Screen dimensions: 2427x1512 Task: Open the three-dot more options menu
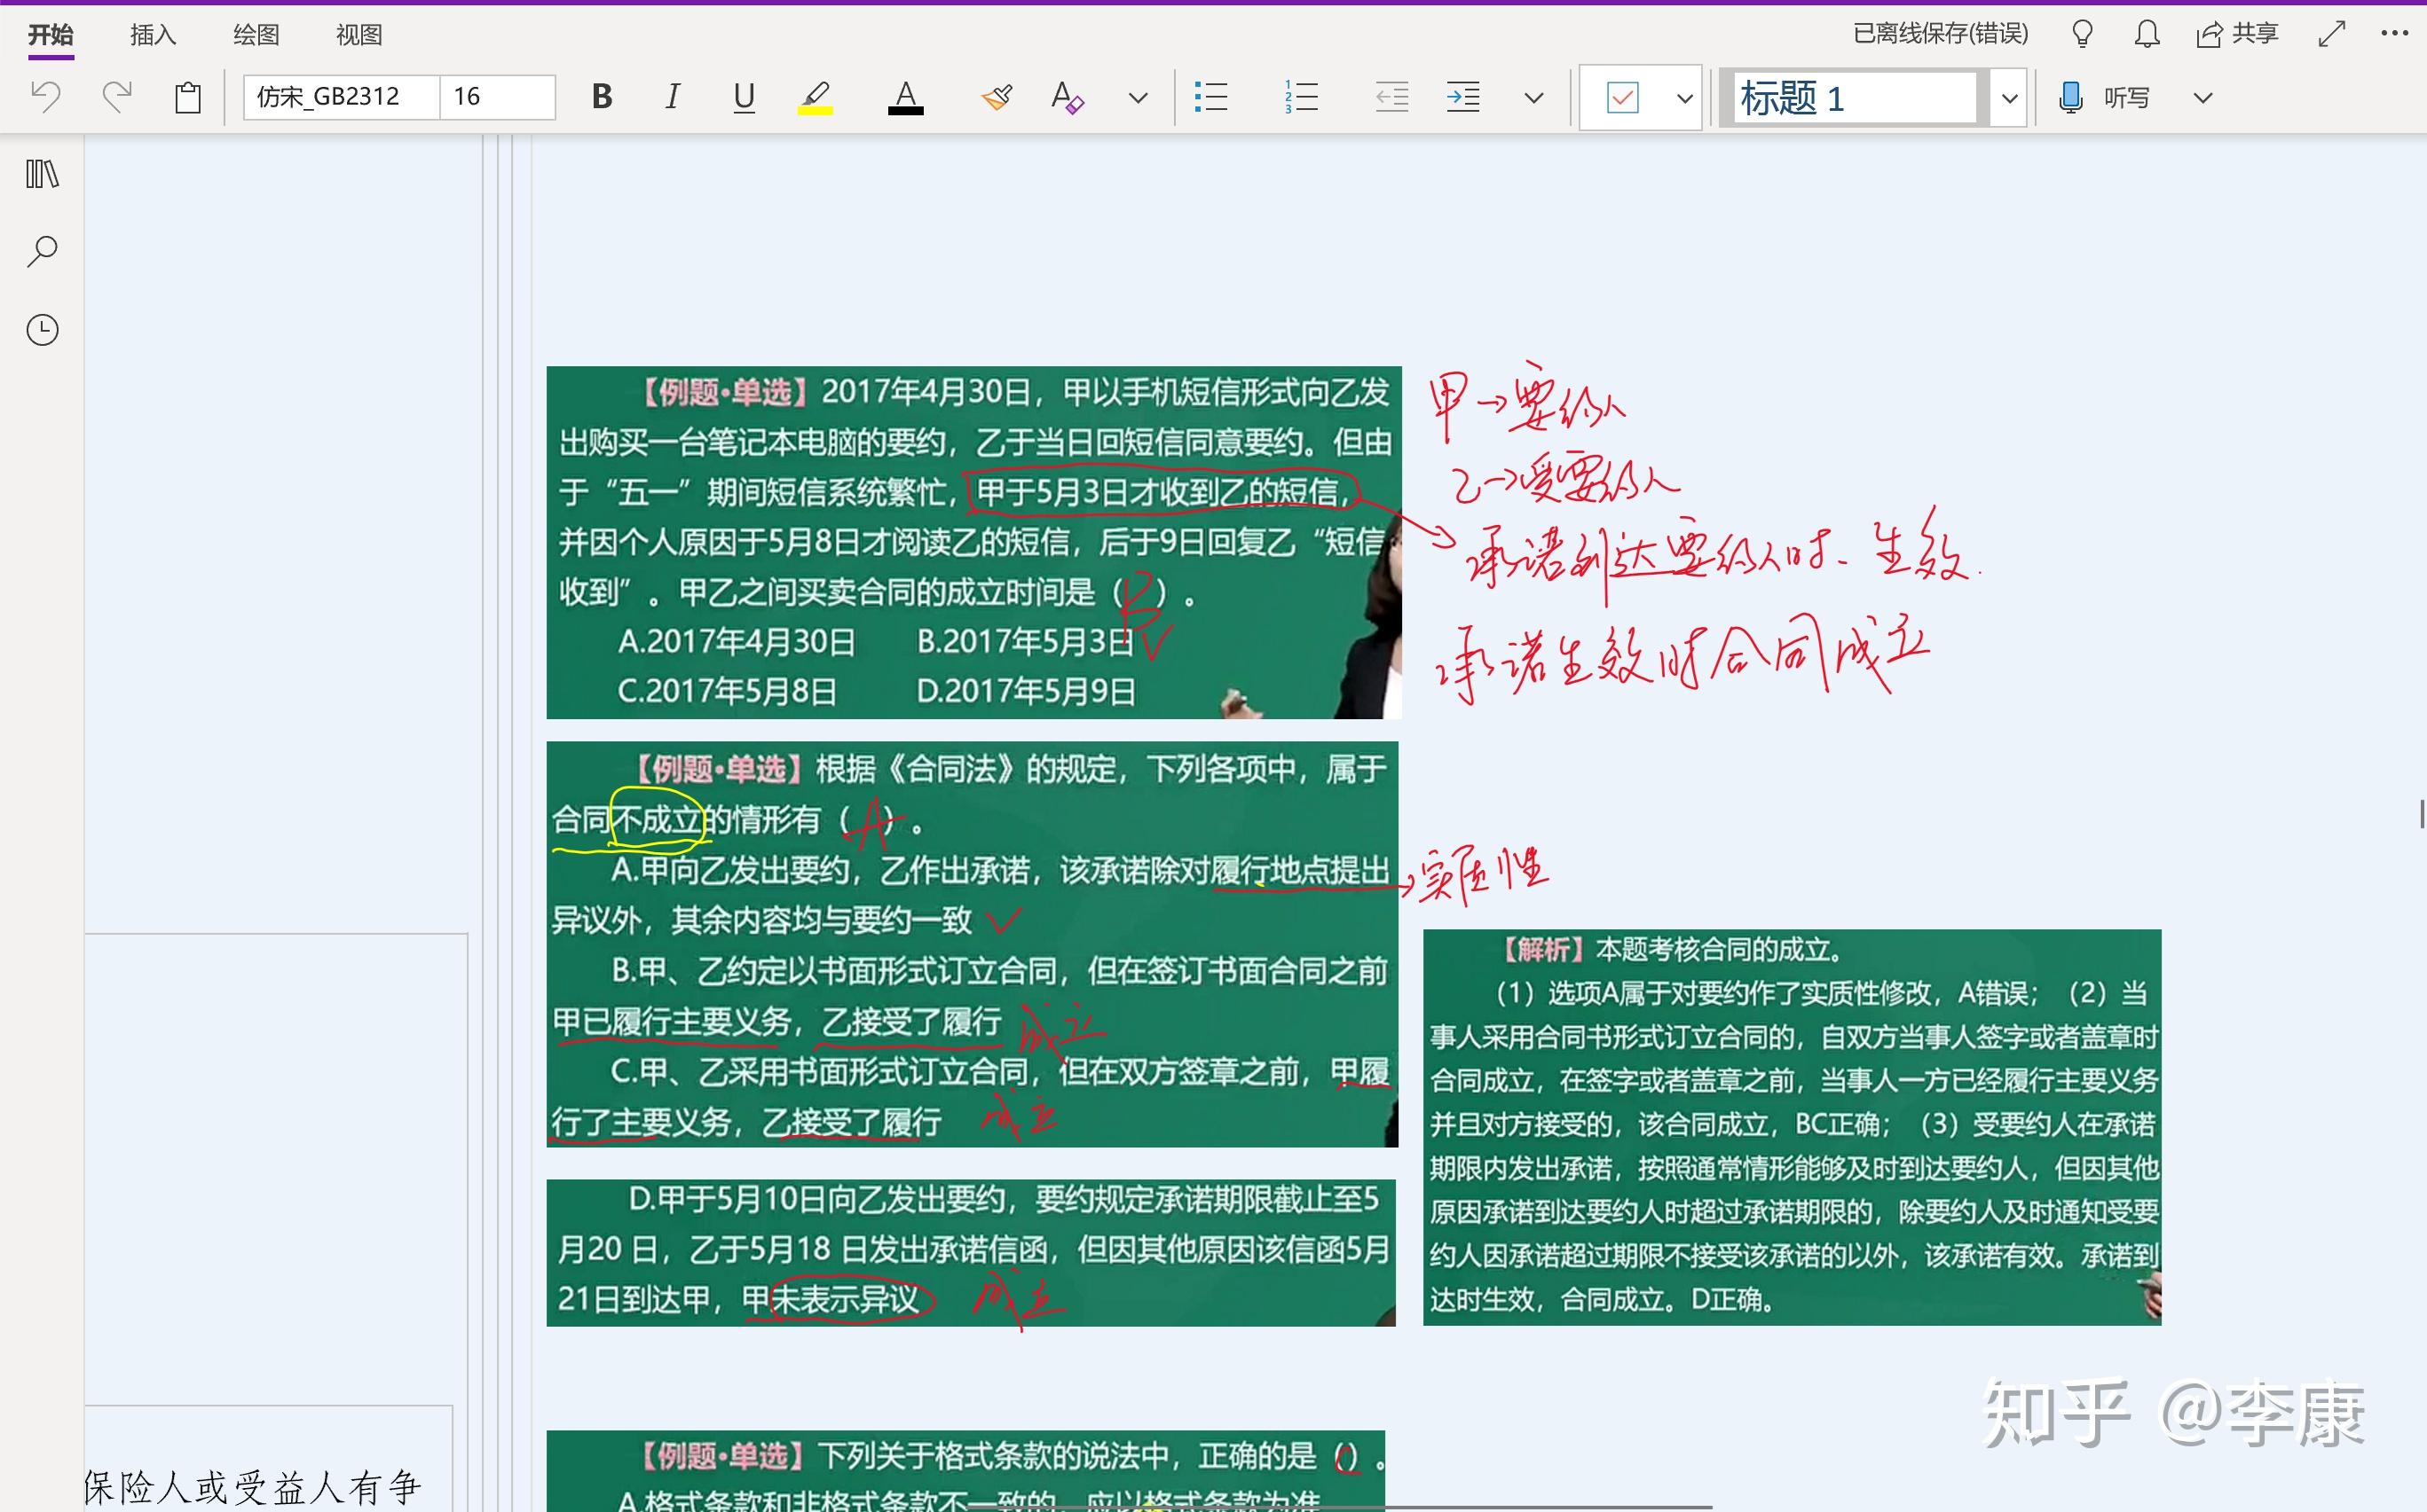[x=2394, y=33]
